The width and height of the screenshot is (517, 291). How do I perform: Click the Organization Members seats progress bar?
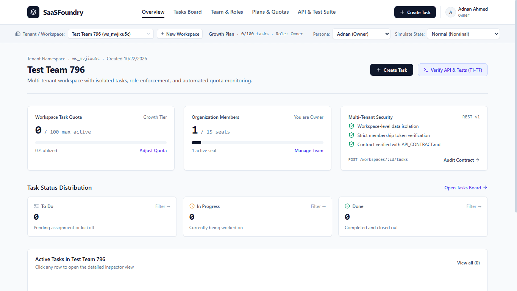coord(258,143)
